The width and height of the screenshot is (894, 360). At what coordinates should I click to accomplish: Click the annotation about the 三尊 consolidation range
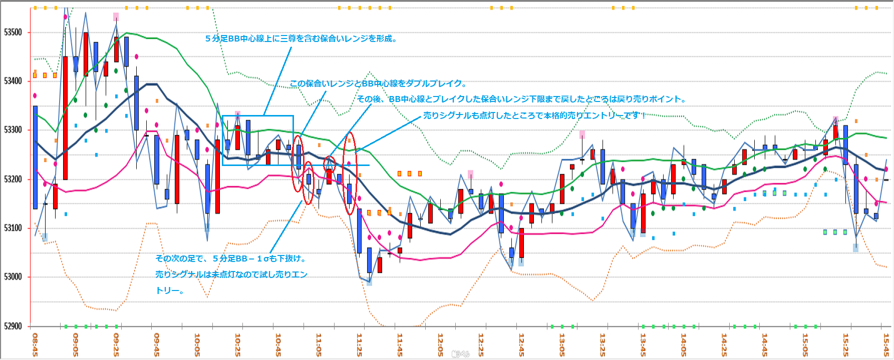[302, 38]
